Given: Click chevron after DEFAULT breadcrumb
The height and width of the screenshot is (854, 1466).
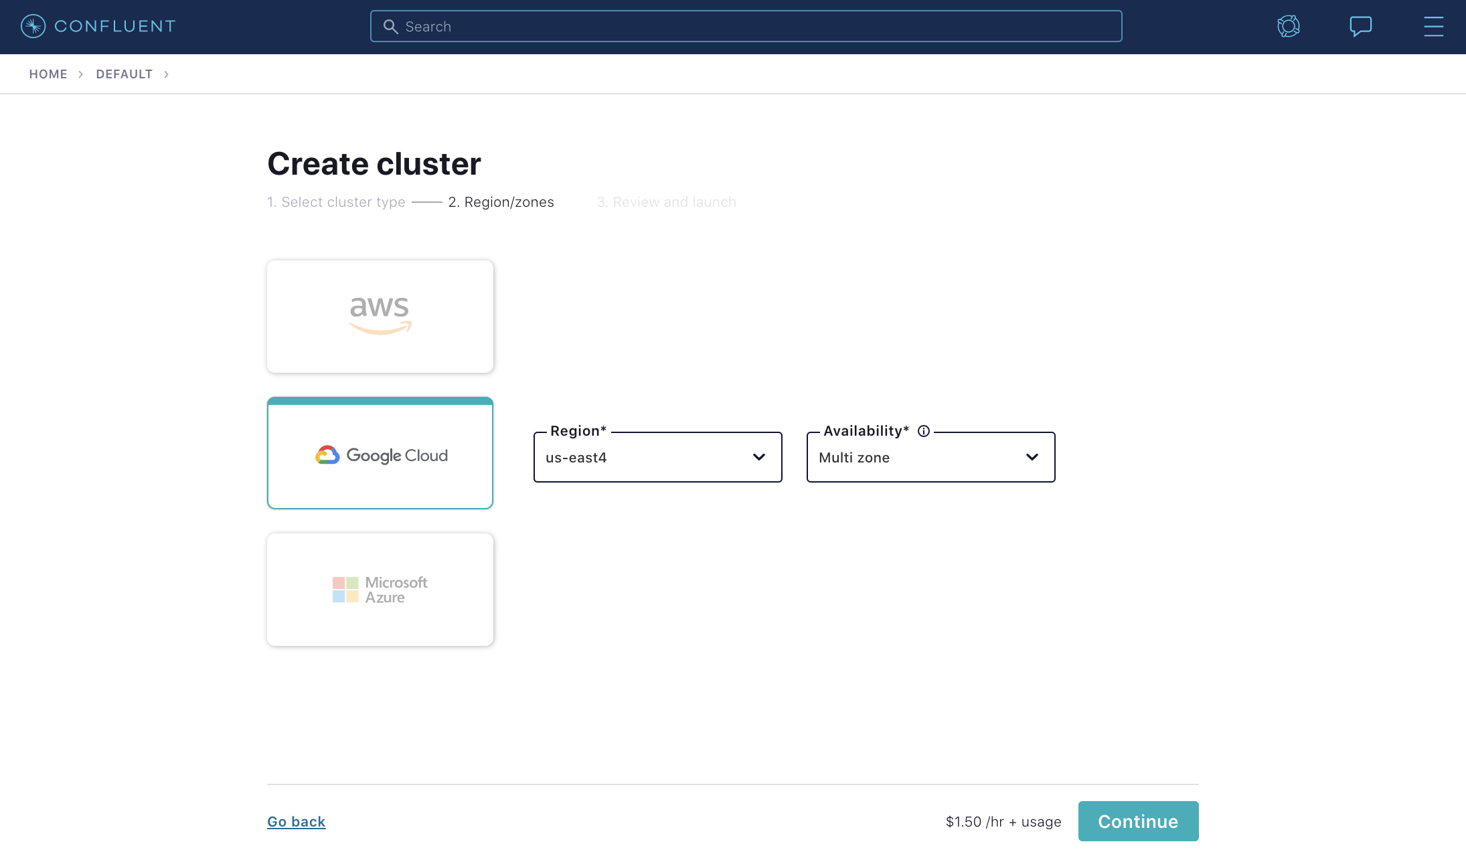Looking at the screenshot, I should tap(166, 74).
